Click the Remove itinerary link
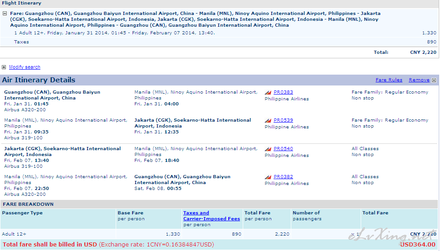 pos(419,80)
